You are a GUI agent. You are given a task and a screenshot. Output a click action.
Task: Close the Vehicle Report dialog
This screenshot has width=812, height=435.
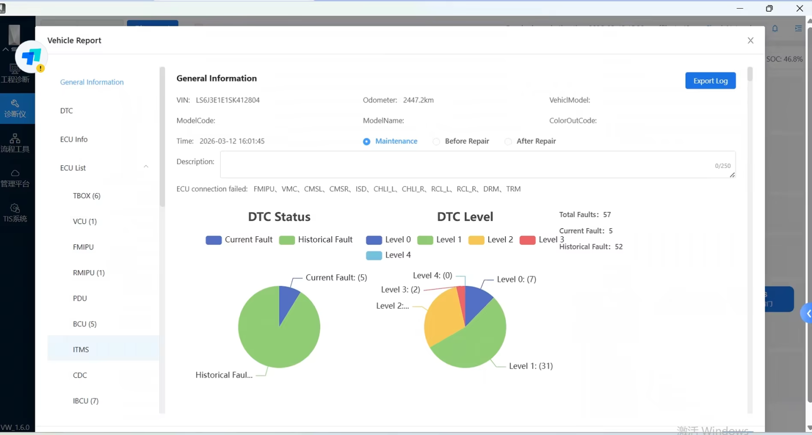click(750, 41)
